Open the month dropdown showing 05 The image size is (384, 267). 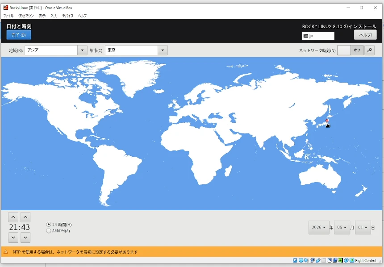(x=342, y=227)
